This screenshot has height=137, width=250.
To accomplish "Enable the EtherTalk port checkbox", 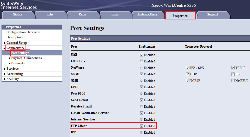I will point(141,61).
